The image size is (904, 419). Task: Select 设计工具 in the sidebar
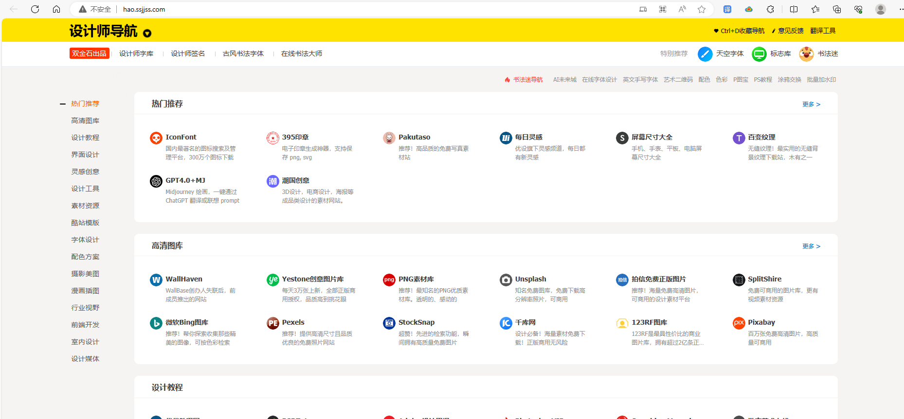(x=85, y=189)
